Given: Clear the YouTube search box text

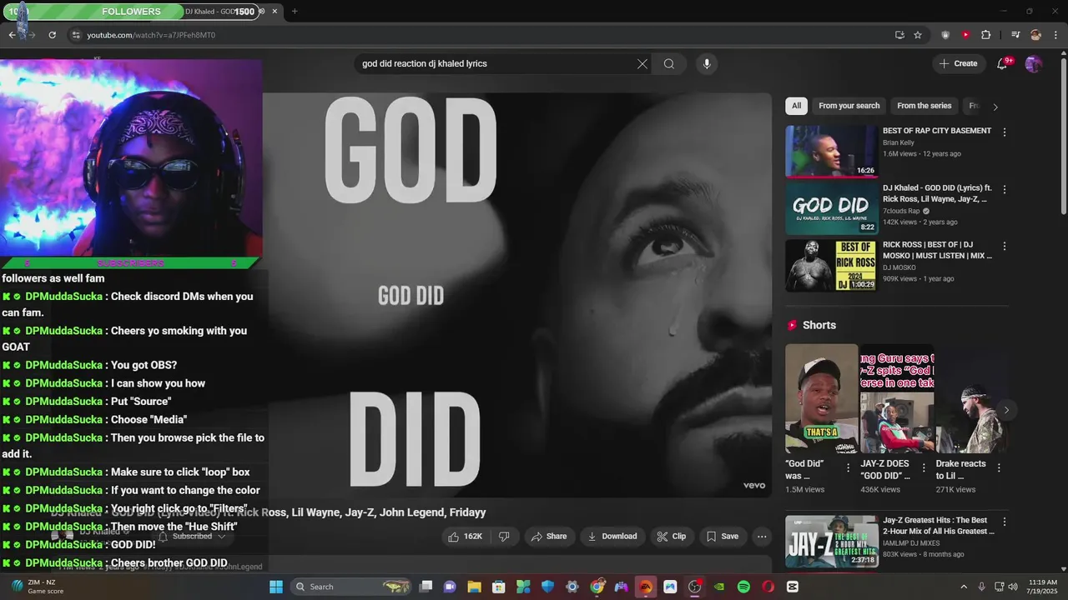Looking at the screenshot, I should coord(642,63).
